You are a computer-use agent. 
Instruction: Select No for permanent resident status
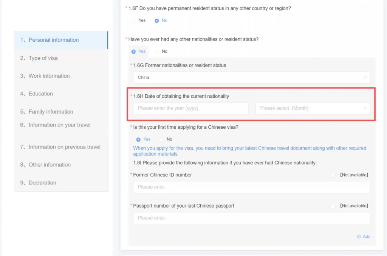157,20
